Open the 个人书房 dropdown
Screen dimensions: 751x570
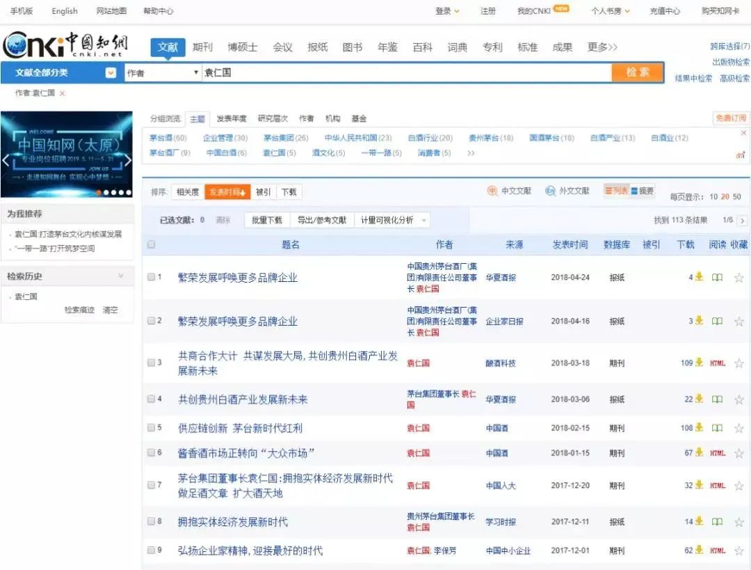[611, 11]
